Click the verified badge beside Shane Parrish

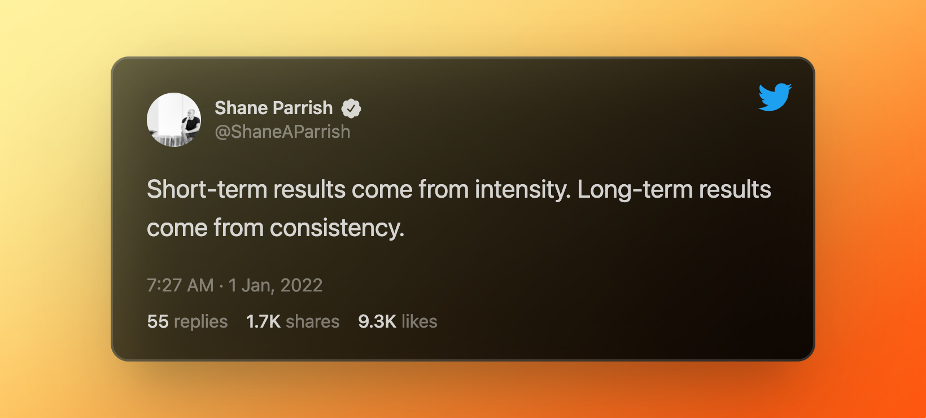click(x=351, y=108)
